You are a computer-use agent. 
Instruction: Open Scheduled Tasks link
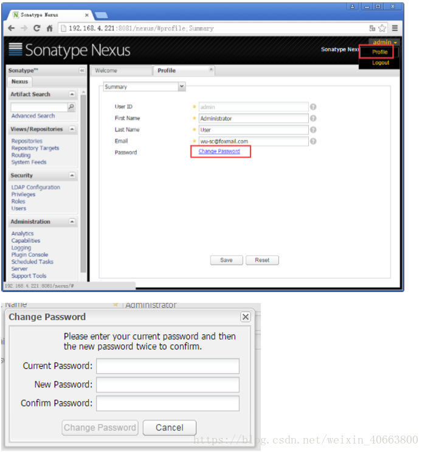(x=32, y=262)
